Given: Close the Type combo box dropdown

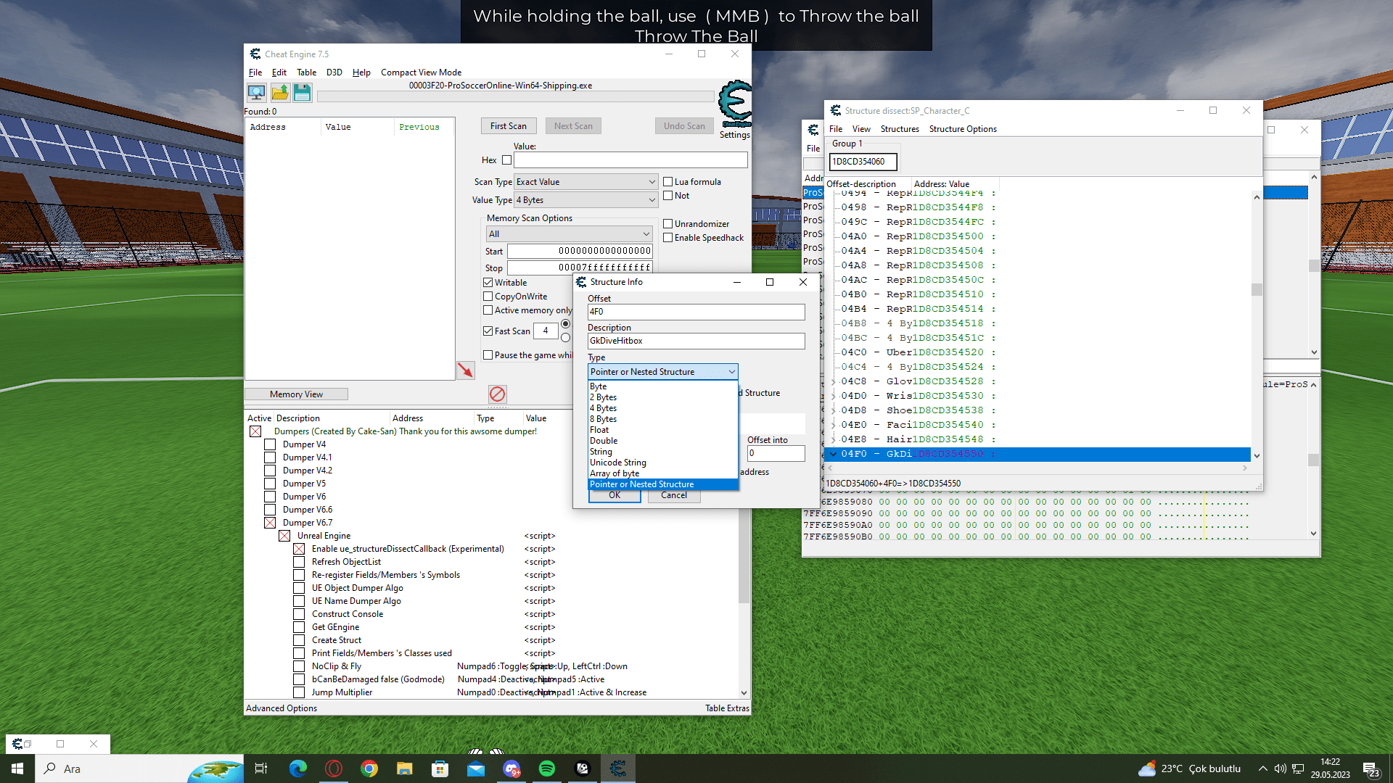Looking at the screenshot, I should point(731,372).
